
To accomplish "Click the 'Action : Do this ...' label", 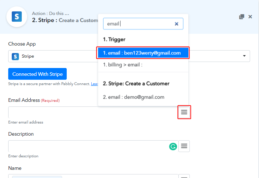I will [x=51, y=14].
